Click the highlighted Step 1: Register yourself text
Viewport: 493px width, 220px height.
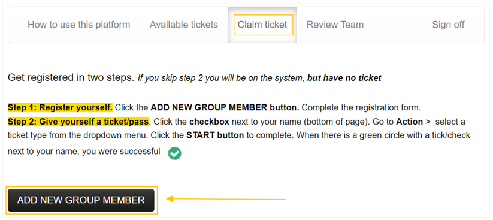point(60,107)
